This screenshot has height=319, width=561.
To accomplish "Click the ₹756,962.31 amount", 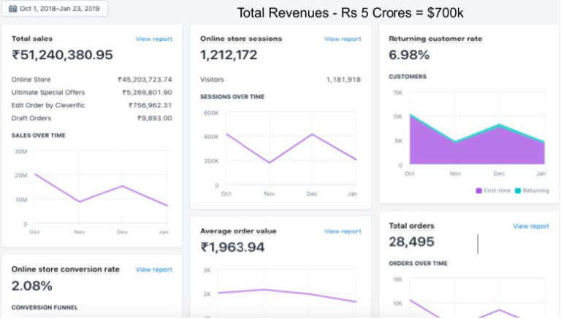I will click(150, 105).
